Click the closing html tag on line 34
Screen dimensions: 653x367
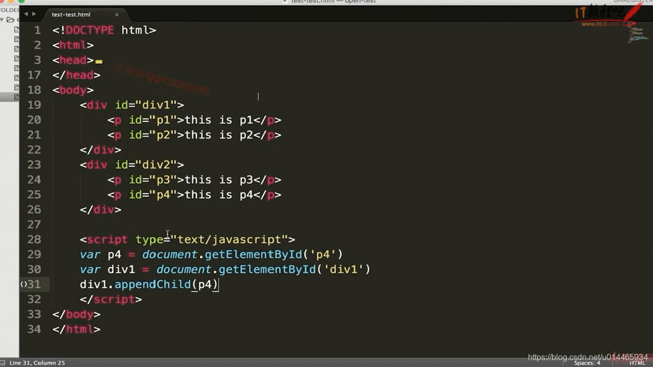pyautogui.click(x=77, y=329)
